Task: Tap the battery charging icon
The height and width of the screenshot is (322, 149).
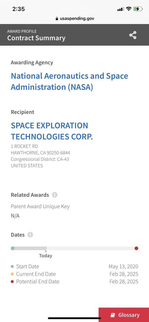Action: coord(138,9)
